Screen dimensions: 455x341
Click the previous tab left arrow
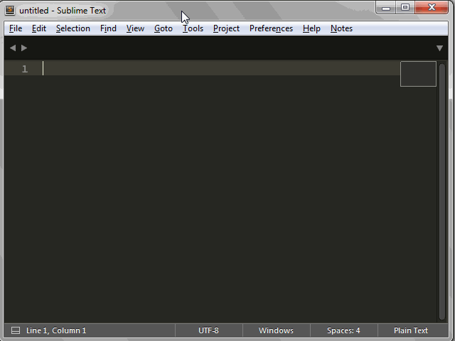[13, 48]
